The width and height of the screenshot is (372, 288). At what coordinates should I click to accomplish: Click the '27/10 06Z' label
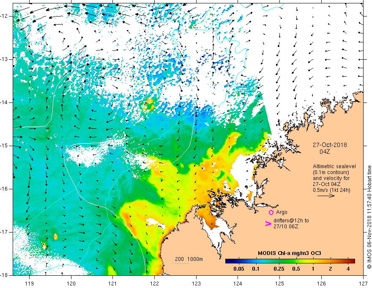286,227
